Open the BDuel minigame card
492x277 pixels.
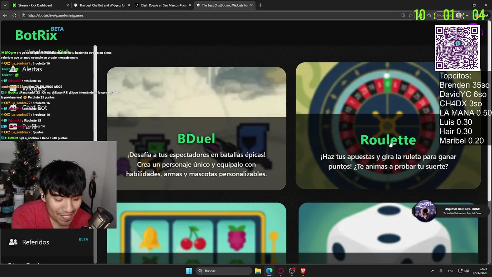[196, 128]
